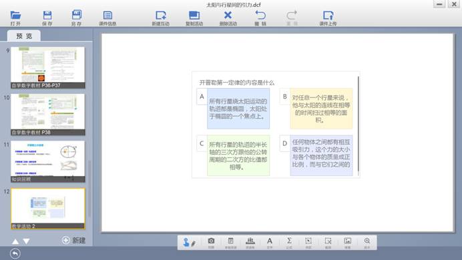Select the camera tool in bottom toolbar
The width and height of the screenshot is (462, 260).
[x=211, y=243]
